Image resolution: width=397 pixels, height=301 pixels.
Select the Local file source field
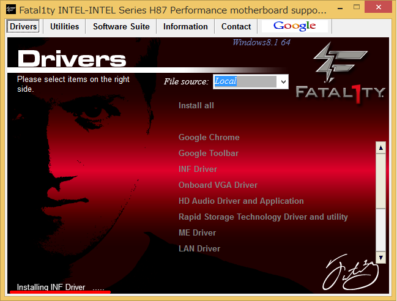pyautogui.click(x=244, y=81)
